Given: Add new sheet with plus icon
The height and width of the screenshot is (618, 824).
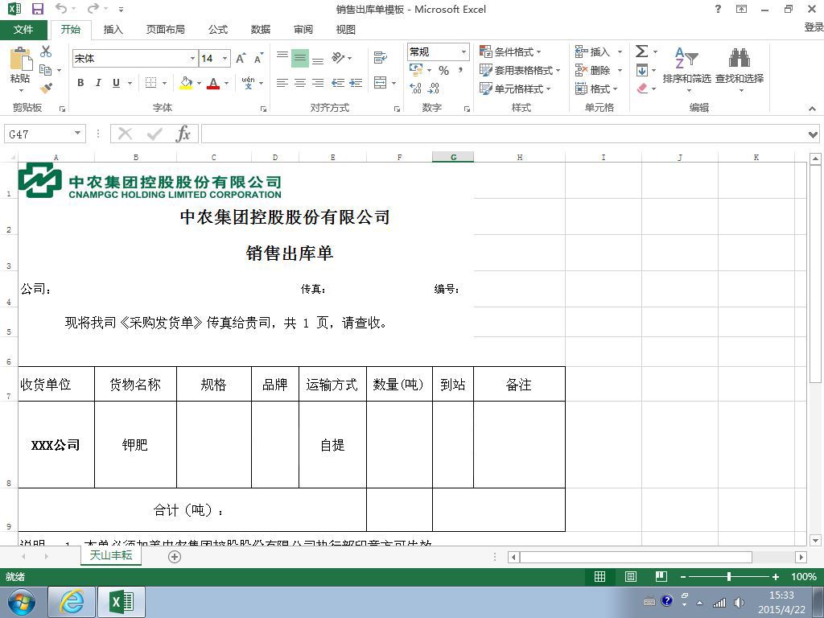Looking at the screenshot, I should (x=175, y=557).
